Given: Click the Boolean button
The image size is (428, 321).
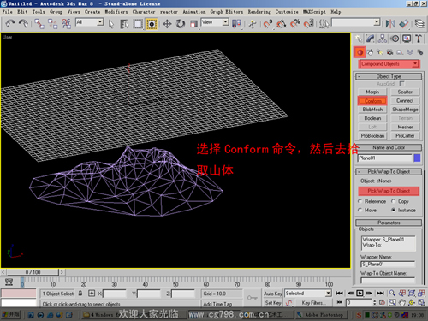Looking at the screenshot, I should point(372,118).
